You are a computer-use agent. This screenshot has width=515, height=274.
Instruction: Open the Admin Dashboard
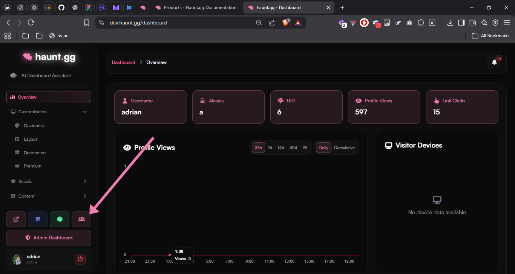click(x=49, y=238)
